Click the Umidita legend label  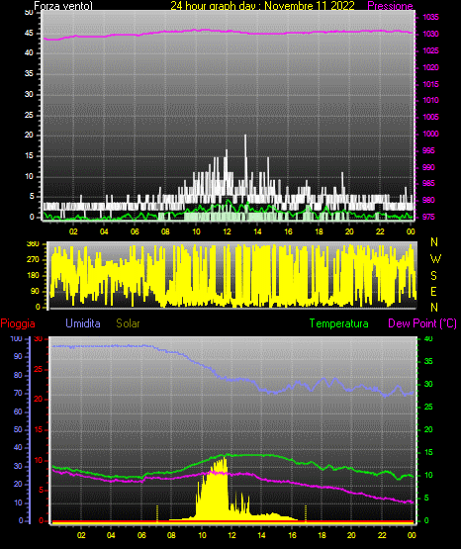(83, 323)
